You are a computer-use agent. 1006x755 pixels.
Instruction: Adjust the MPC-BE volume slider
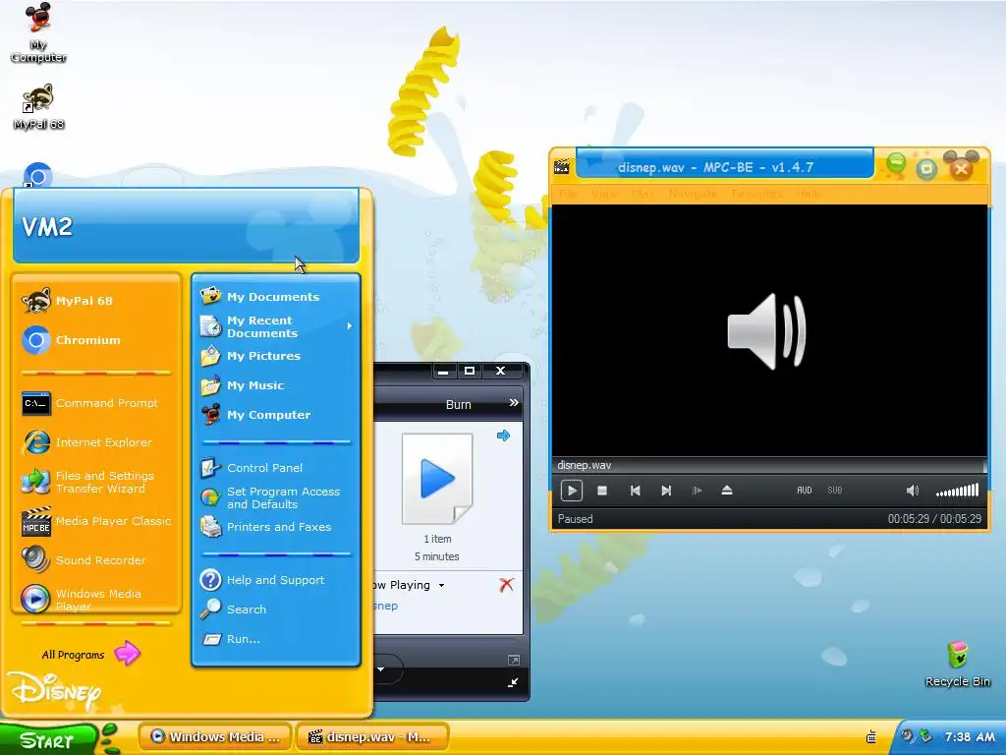point(957,492)
